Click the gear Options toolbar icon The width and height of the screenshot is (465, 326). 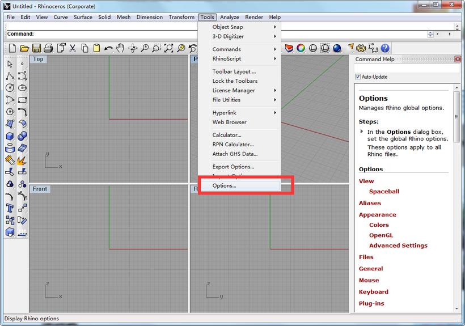[x=361, y=48]
